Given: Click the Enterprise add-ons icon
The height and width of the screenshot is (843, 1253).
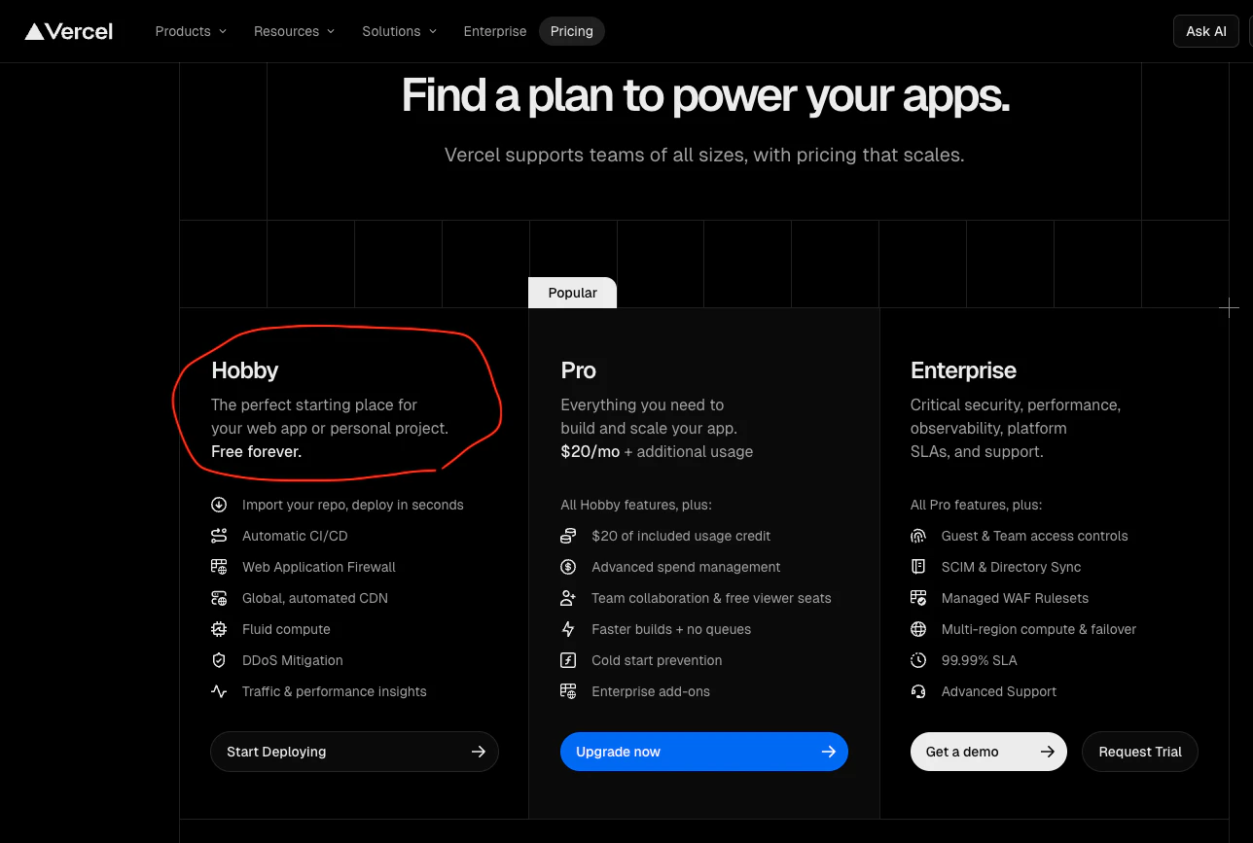Looking at the screenshot, I should tap(568, 691).
